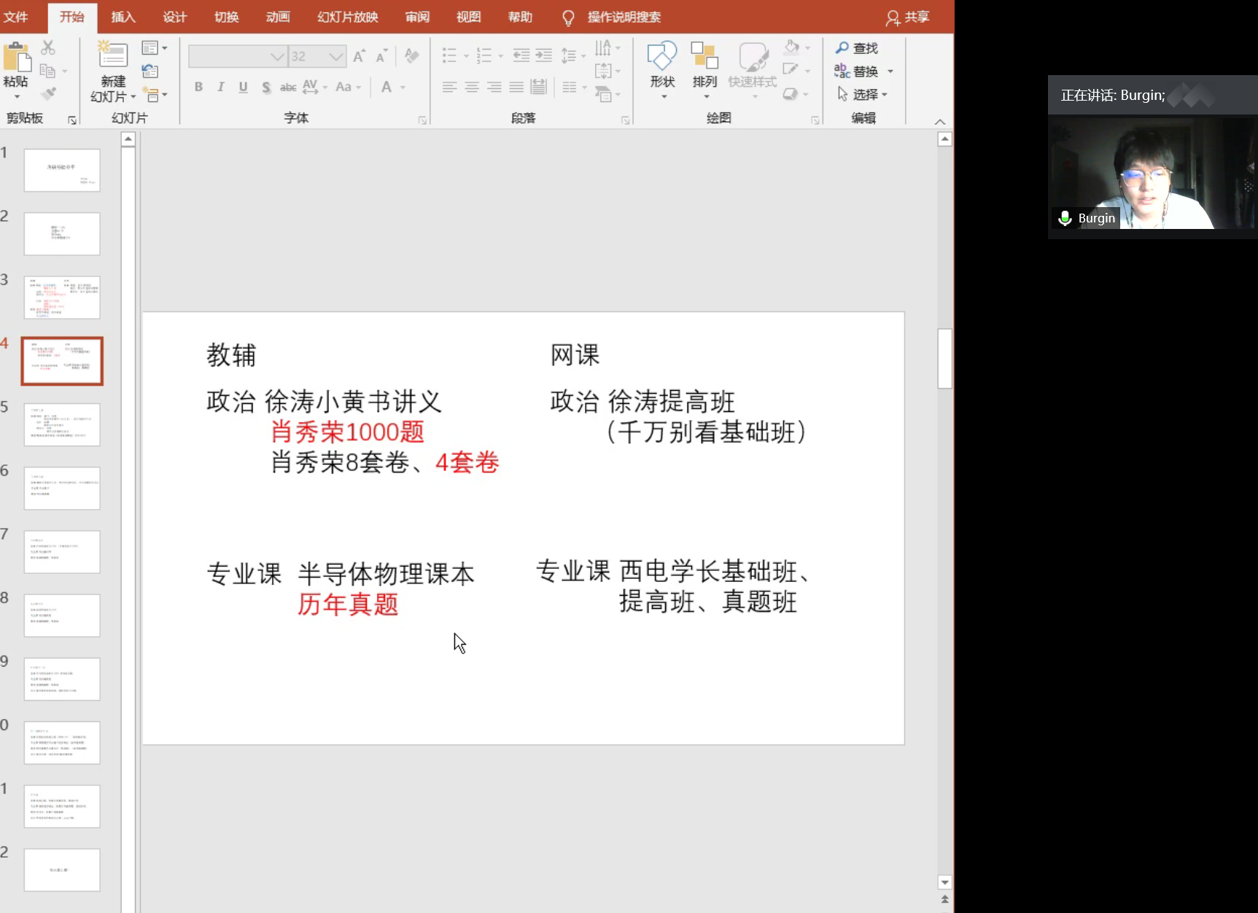Expand the Numbering dropdown arrow
Viewport: 1258px width, 913px height.
pos(500,56)
